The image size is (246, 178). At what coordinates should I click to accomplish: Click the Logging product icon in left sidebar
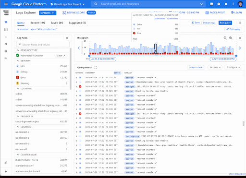[6, 13]
